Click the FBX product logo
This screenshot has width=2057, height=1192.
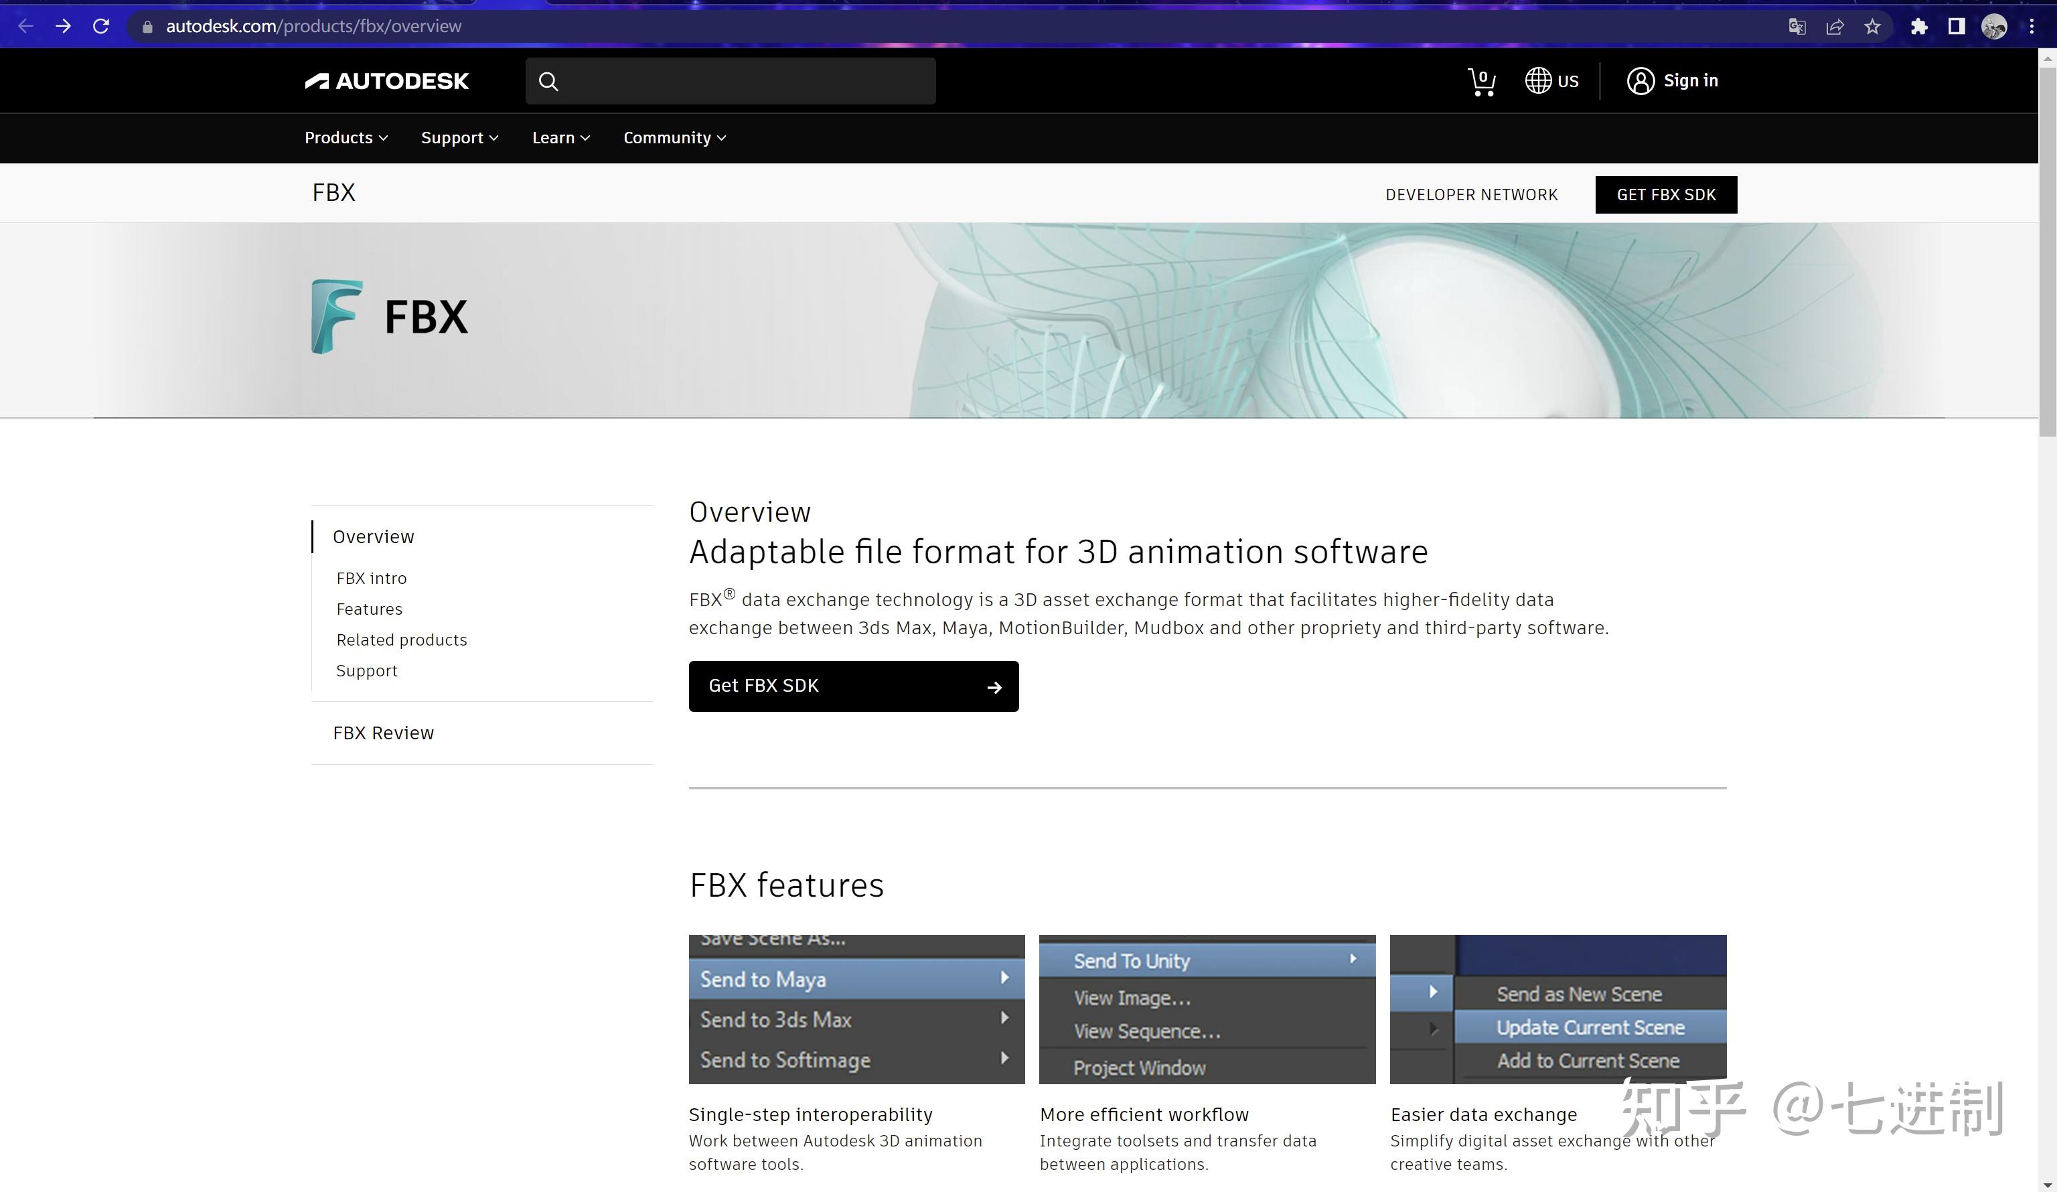335,316
